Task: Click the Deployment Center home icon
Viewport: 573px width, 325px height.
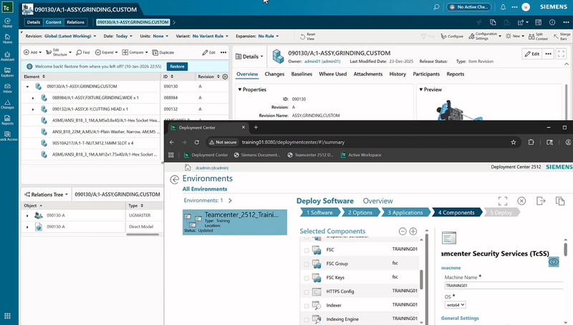Action: click(x=188, y=167)
